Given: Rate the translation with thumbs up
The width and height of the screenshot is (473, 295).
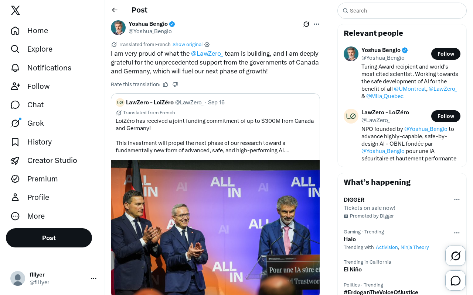Looking at the screenshot, I should click(166, 84).
